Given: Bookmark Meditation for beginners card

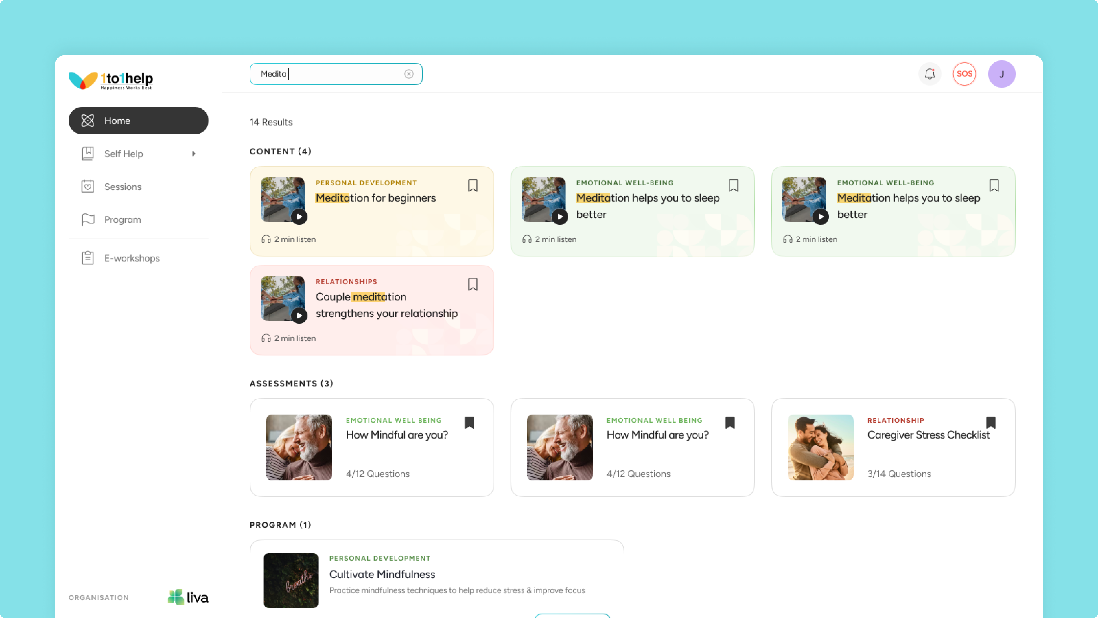Looking at the screenshot, I should pyautogui.click(x=472, y=185).
